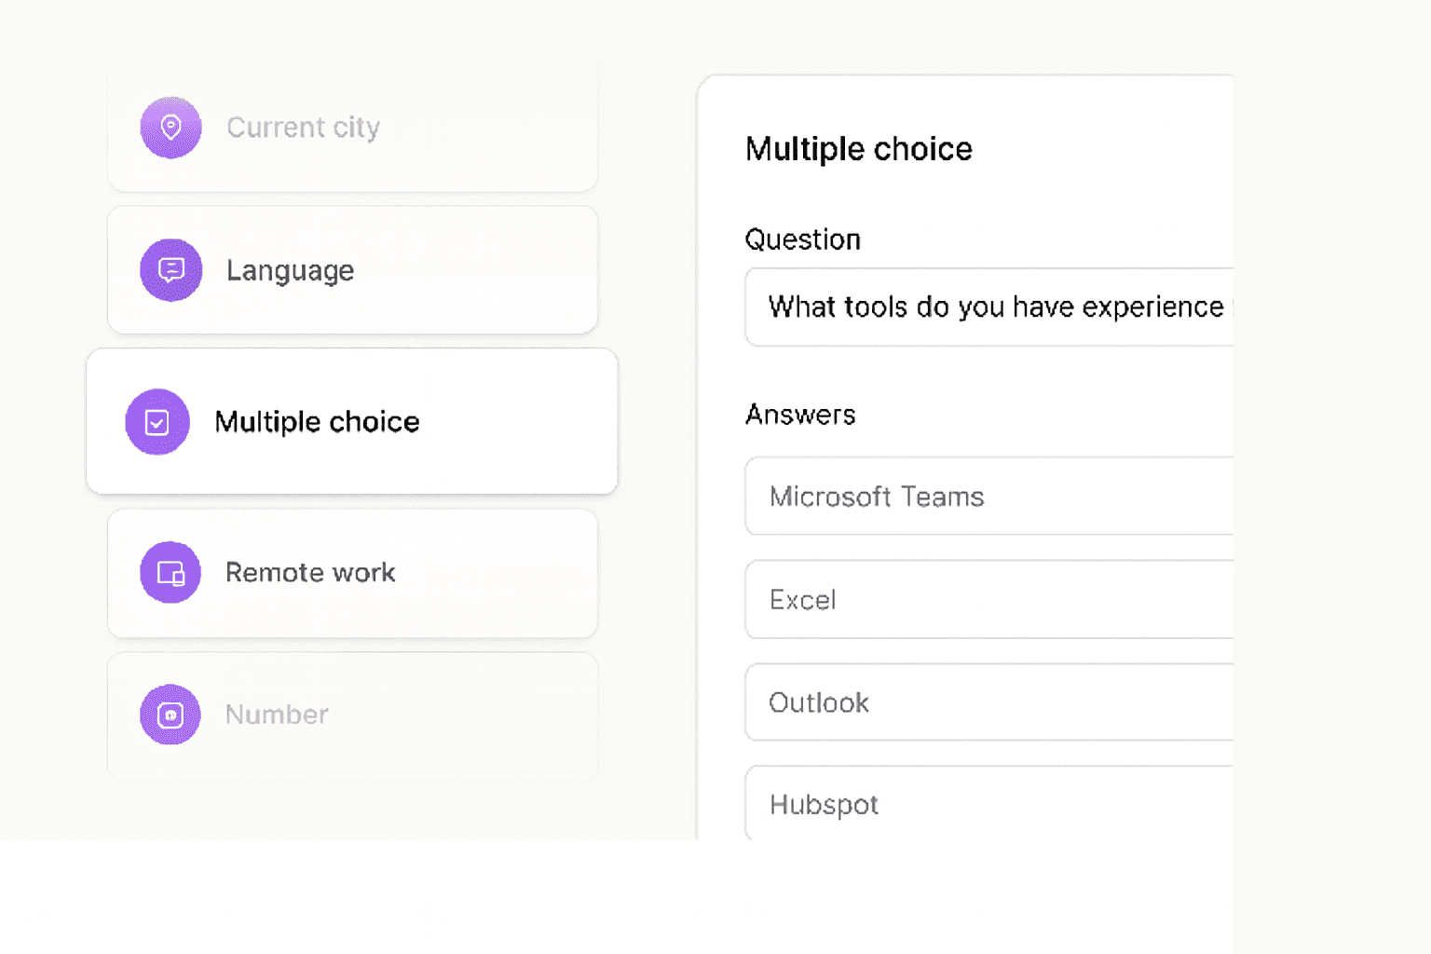
Task: Choose the Multiple choice label in the list
Action: pos(317,422)
